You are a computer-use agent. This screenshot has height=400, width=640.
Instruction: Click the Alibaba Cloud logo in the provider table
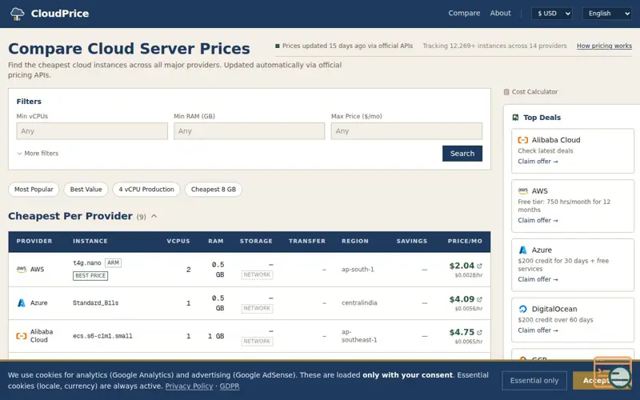(x=22, y=336)
